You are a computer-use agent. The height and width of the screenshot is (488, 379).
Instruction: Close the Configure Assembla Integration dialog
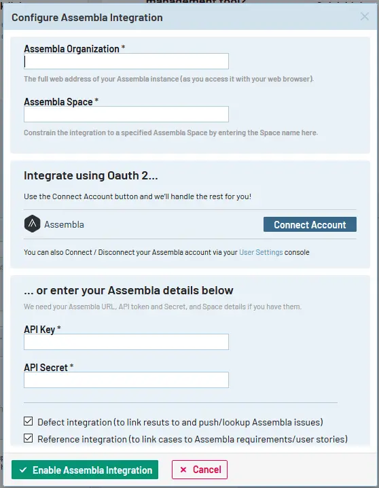point(364,16)
